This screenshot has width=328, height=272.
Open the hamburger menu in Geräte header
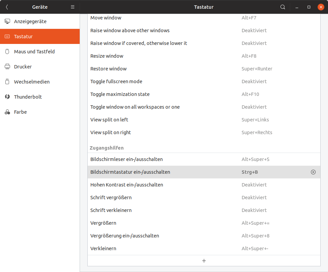(x=73, y=7)
